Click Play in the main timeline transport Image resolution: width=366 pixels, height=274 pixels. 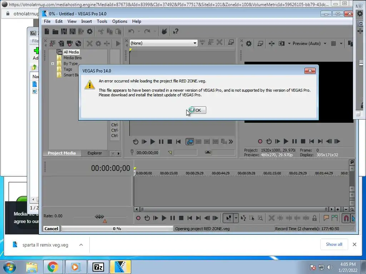pyautogui.click(x=164, y=218)
